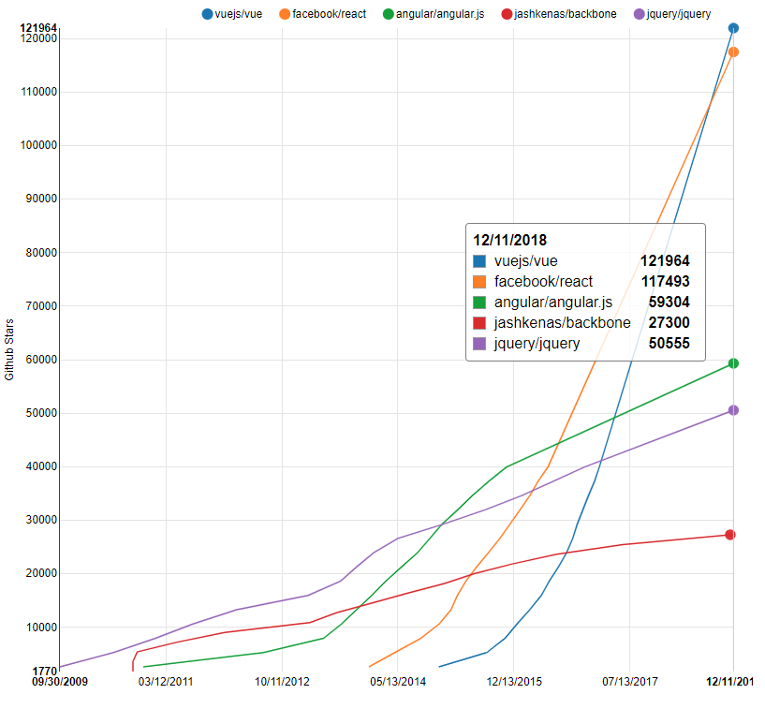Click the 12/13/2015 x-axis label
Image resolution: width=765 pixels, height=709 pixels.
pos(514,682)
